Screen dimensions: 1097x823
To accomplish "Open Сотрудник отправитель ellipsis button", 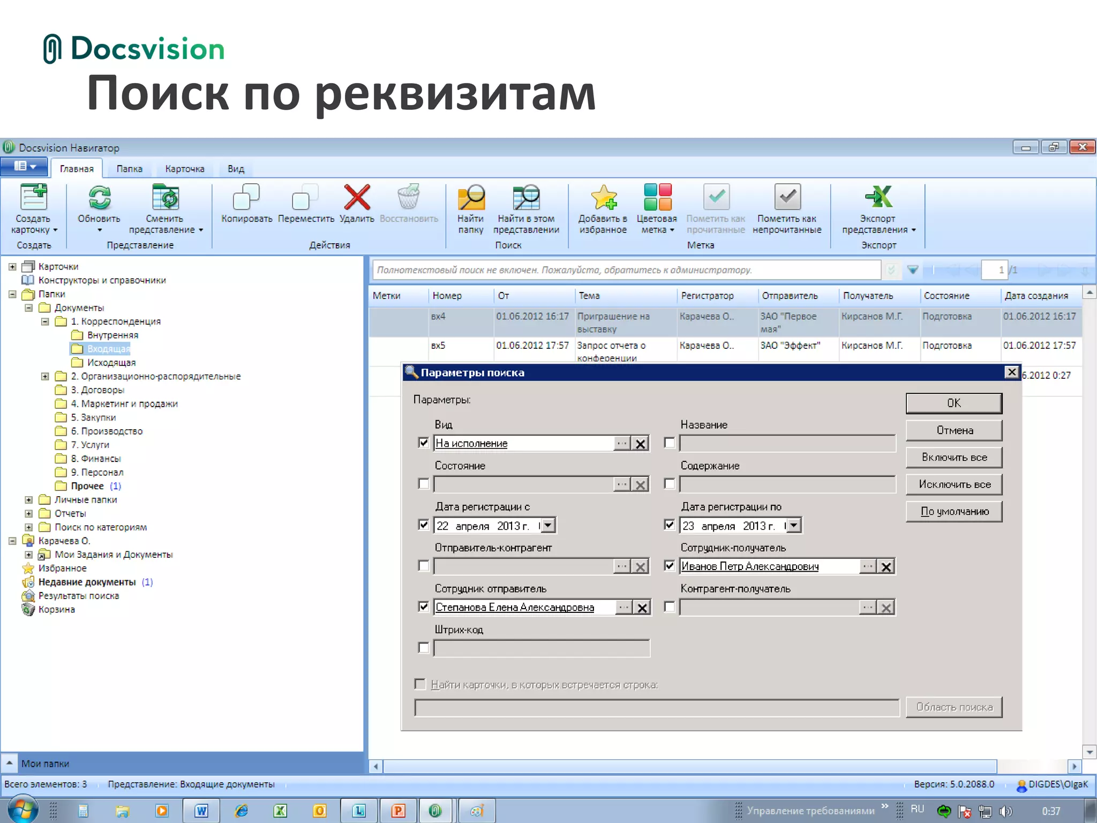I will point(623,607).
